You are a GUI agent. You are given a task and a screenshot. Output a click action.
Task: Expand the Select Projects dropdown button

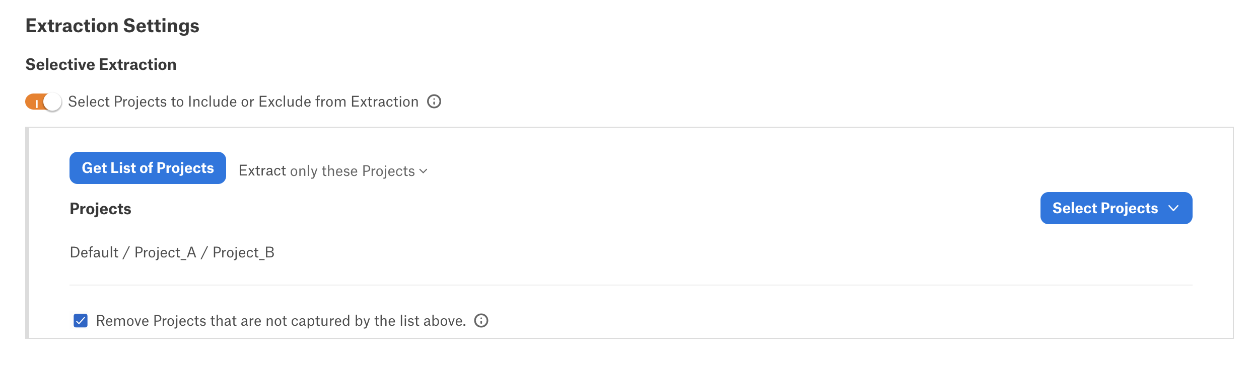(1116, 208)
